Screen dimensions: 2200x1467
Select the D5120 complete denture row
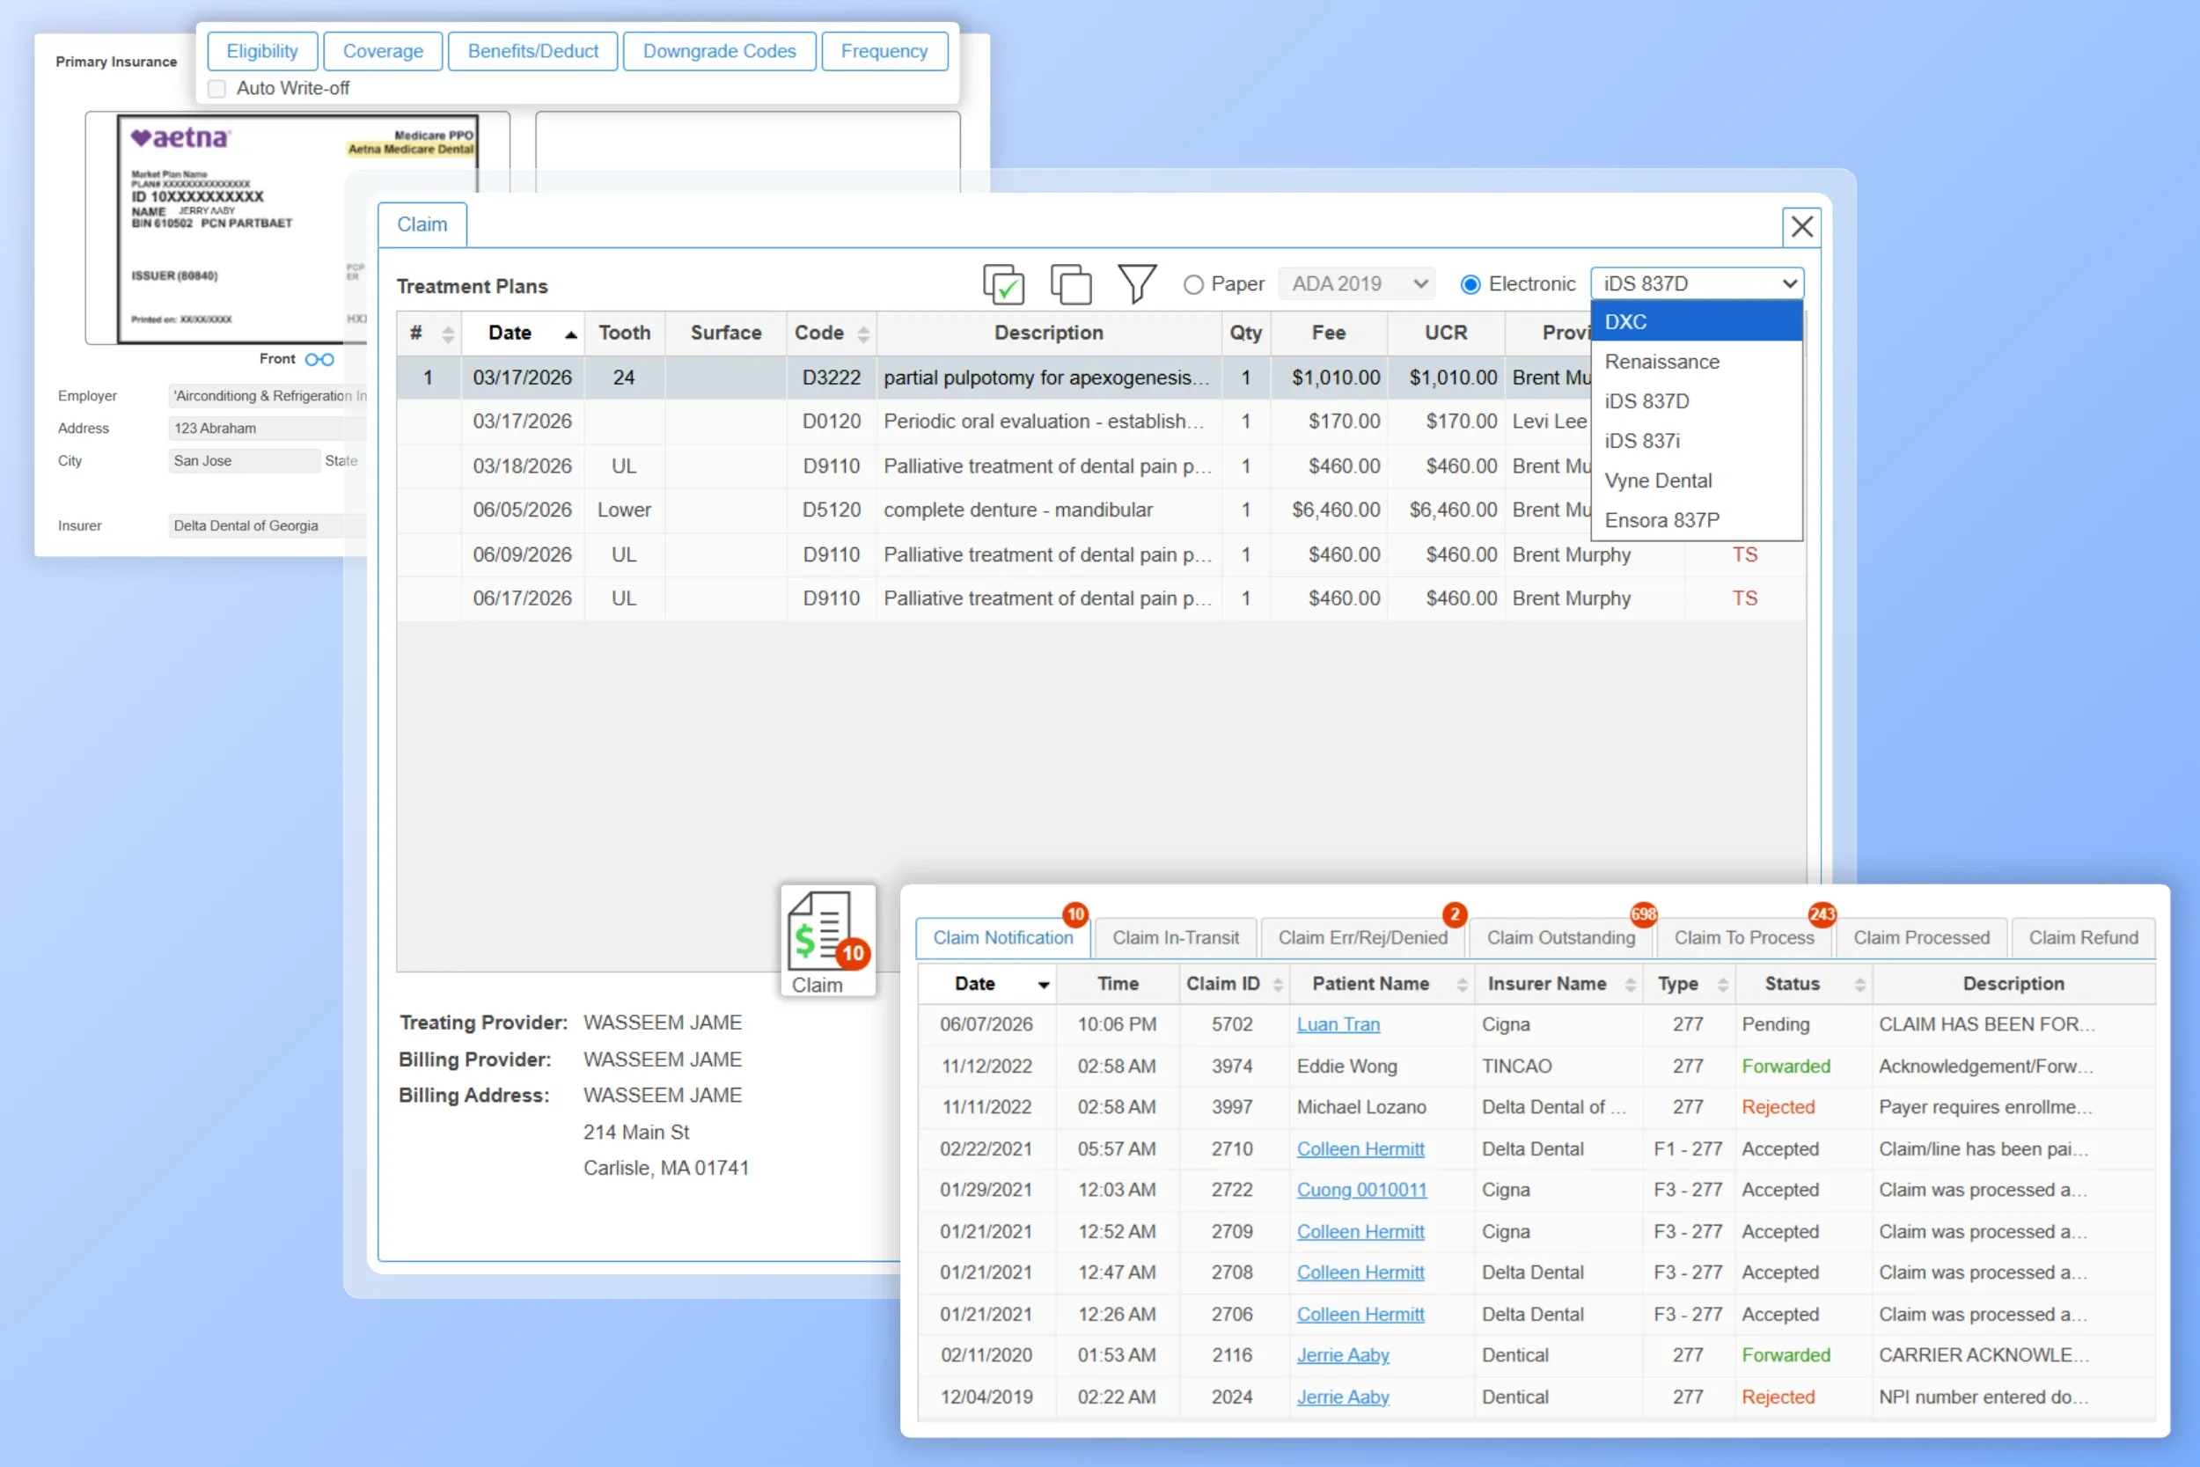[994, 510]
